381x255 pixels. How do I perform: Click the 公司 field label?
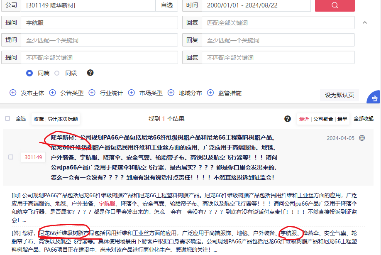click(11, 5)
